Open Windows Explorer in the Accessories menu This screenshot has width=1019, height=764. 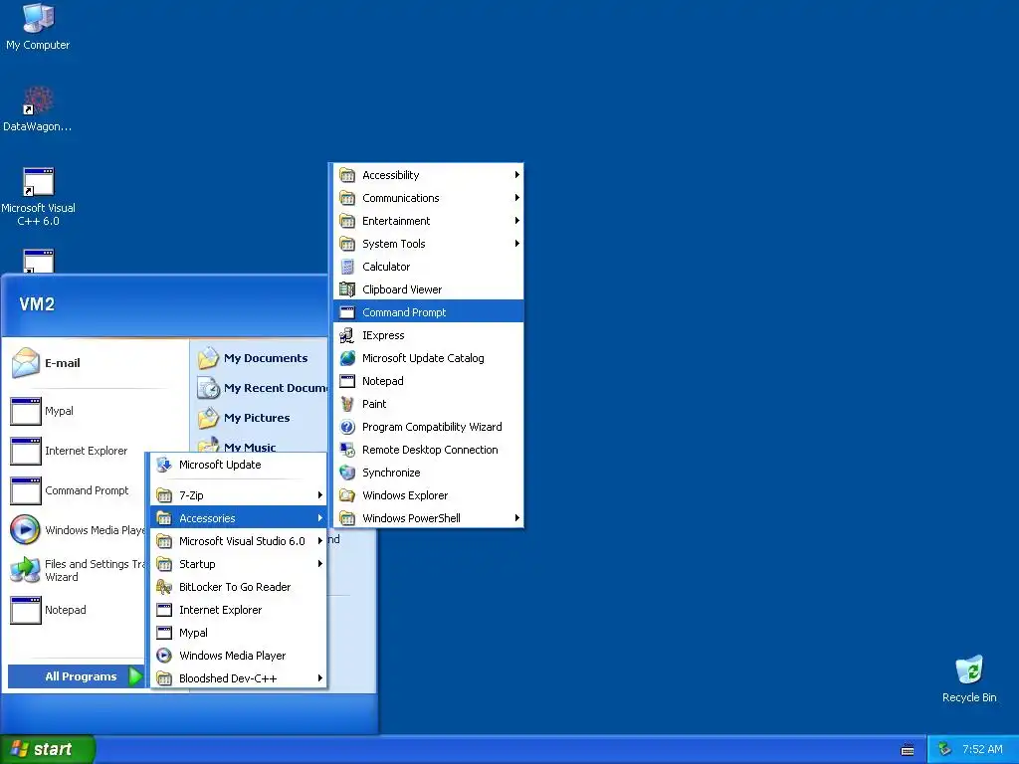coord(428,495)
